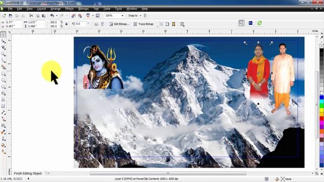Open the File menu

[10, 9]
